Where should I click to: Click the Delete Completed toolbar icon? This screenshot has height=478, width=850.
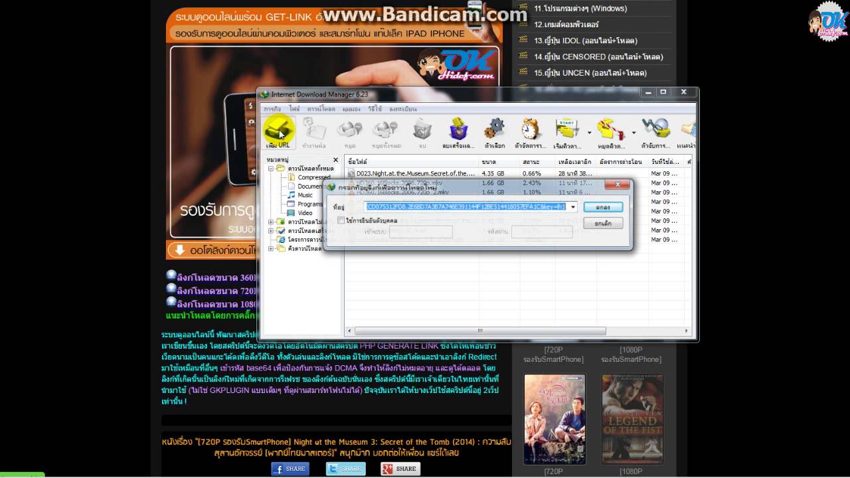pos(458,132)
